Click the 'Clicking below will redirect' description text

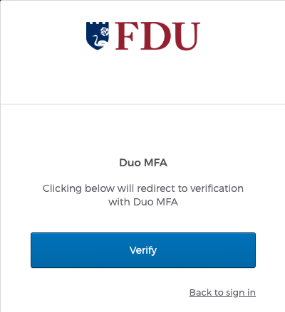(143, 188)
